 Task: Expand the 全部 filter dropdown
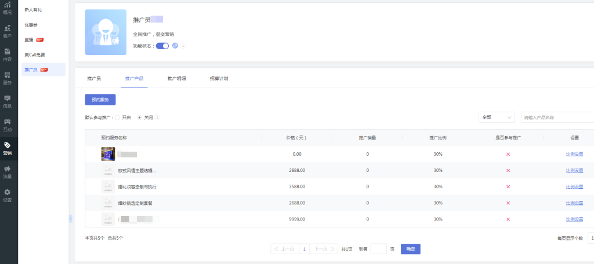tap(496, 117)
